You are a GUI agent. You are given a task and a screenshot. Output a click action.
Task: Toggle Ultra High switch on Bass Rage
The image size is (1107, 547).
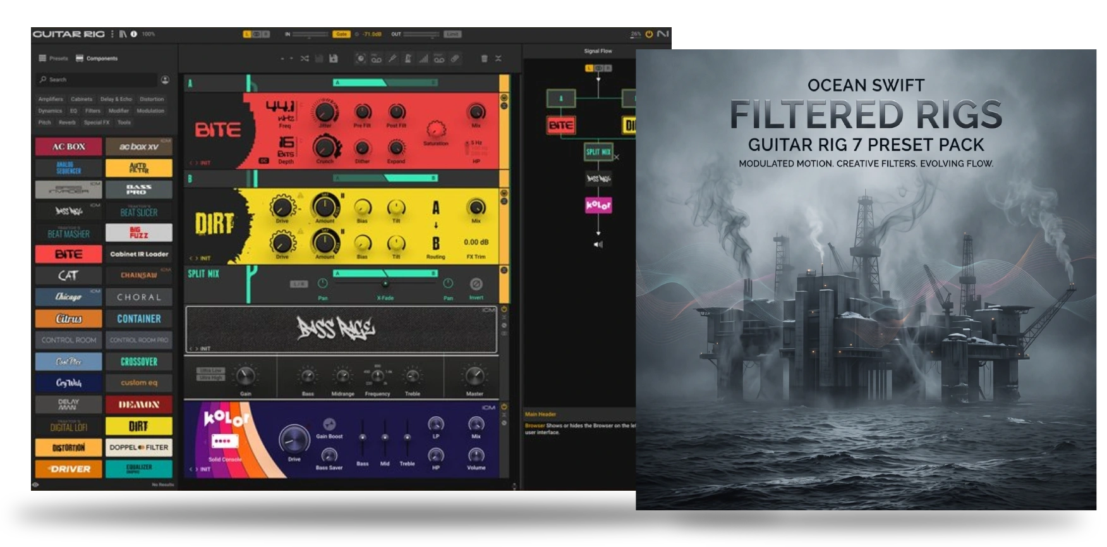[210, 378]
